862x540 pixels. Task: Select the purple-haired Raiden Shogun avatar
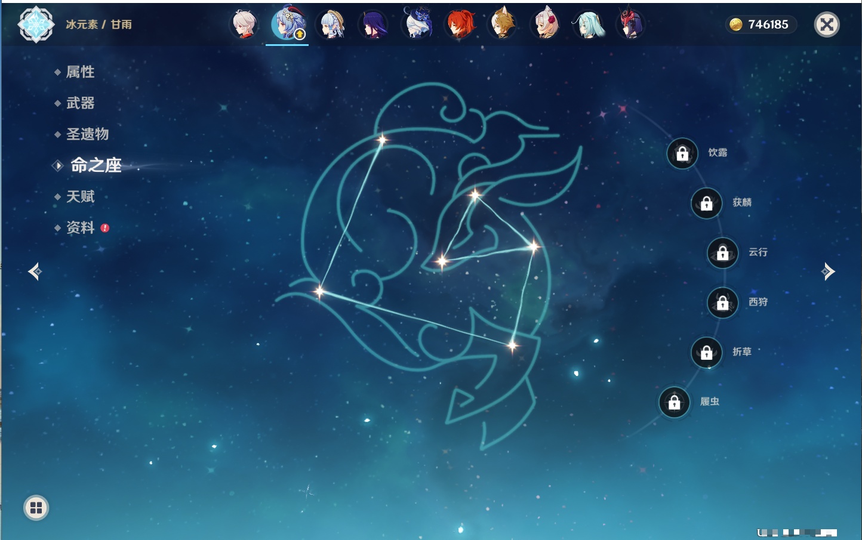click(374, 24)
